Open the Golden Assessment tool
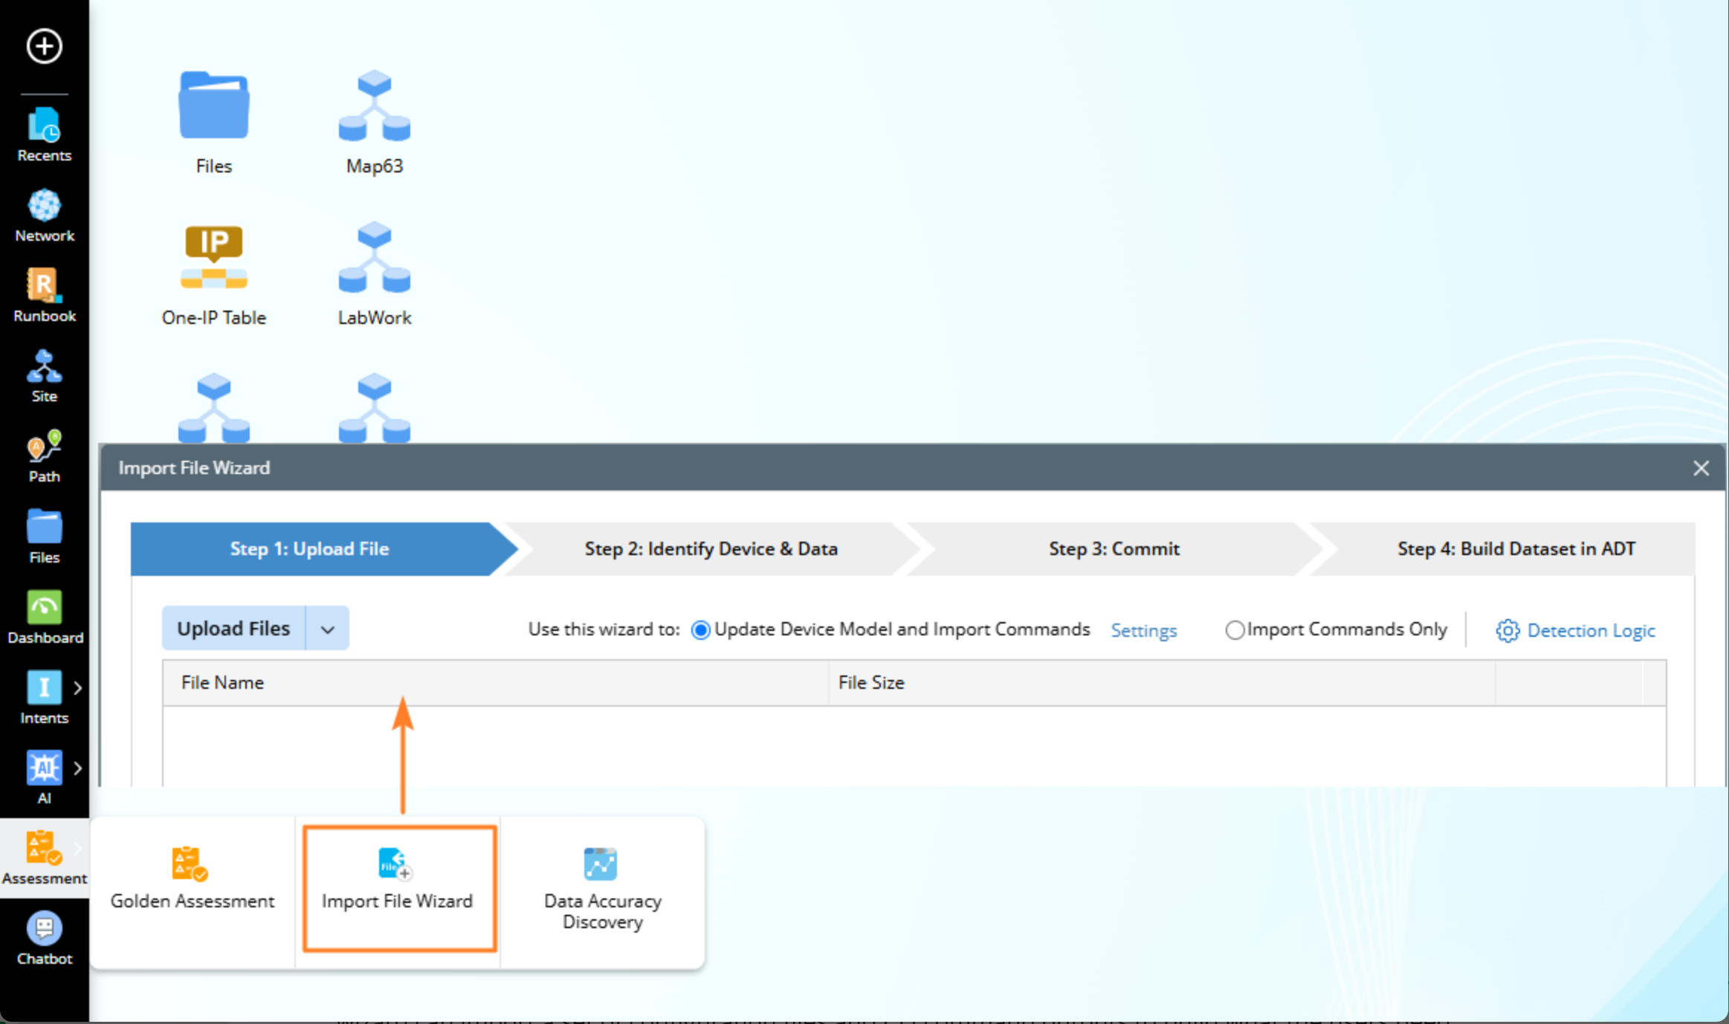 pos(192,879)
